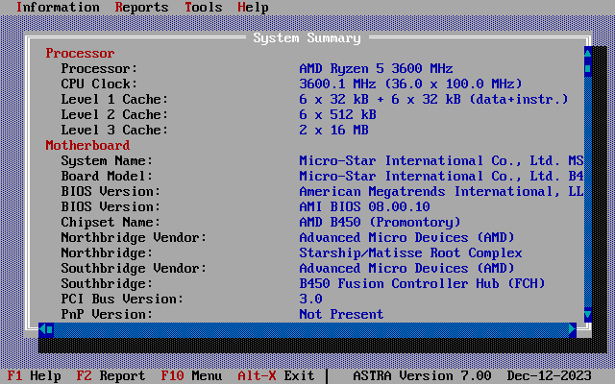Viewport: 615px width, 384px height.
Task: Click the 'Southbridge:' label
Action: [107, 284]
